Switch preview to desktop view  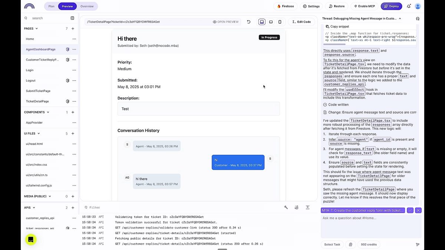(x=262, y=22)
